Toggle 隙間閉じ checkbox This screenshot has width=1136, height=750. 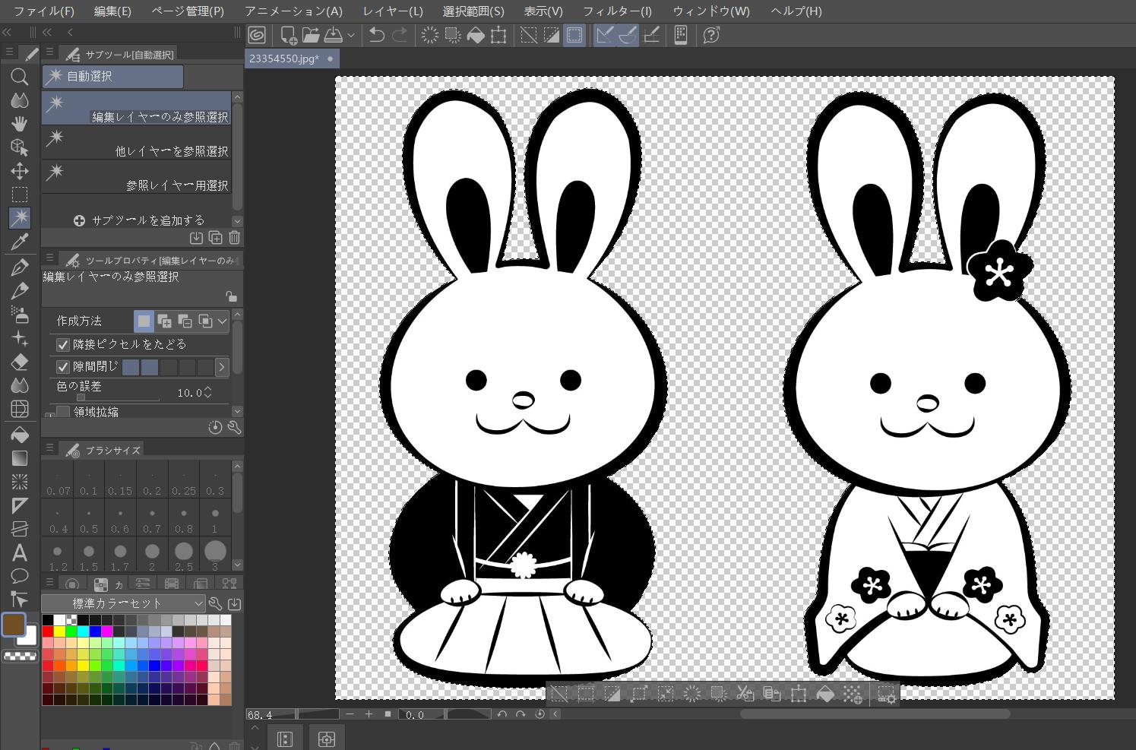tap(63, 367)
